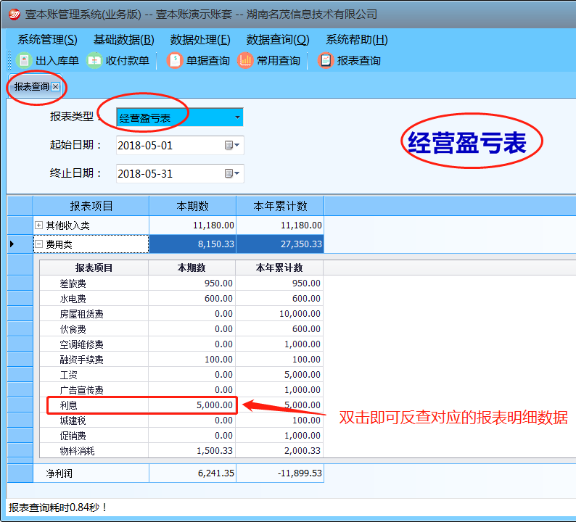Click the outer 本期数 column header
Image resolution: width=576 pixels, height=522 pixels.
pos(192,206)
